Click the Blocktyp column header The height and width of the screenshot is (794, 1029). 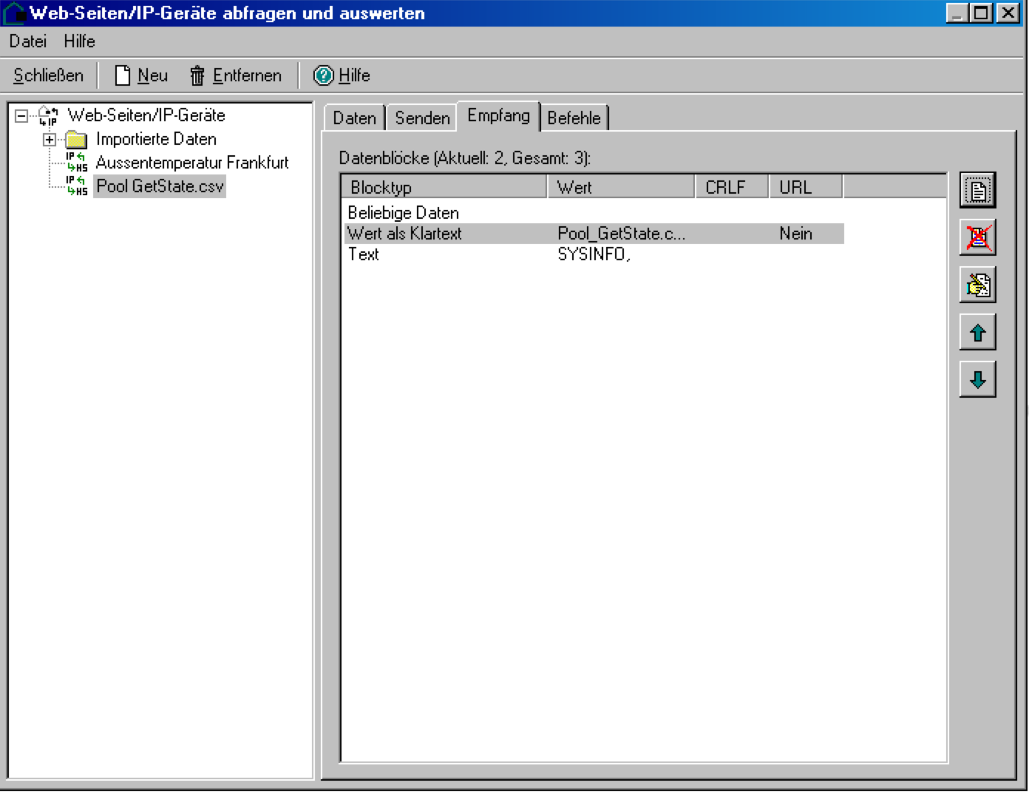(x=444, y=187)
